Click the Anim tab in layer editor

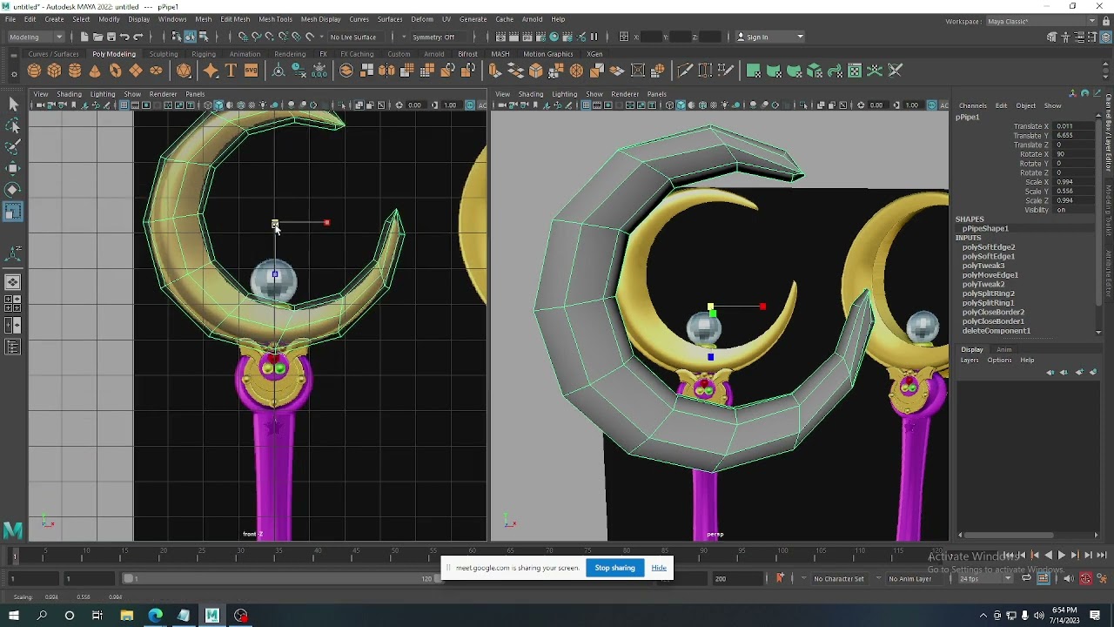point(1003,349)
